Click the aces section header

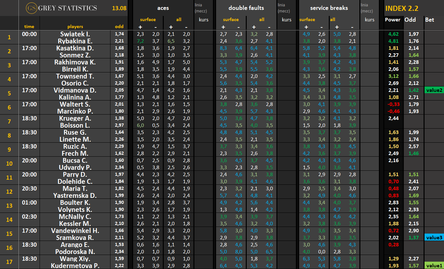pyautogui.click(x=163, y=8)
